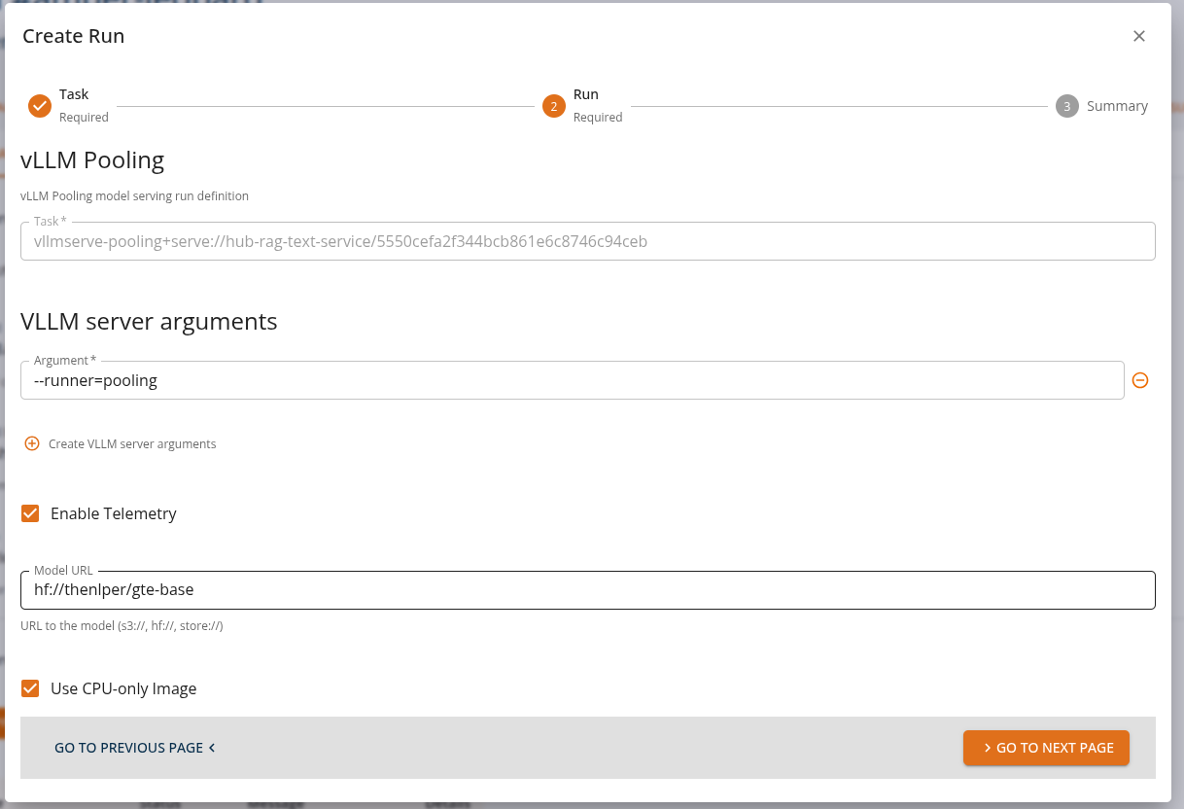Select the Summary step circle icon

(x=1066, y=105)
